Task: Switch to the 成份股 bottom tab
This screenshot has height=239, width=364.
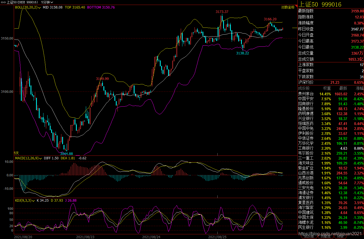Action: [x=309, y=237]
